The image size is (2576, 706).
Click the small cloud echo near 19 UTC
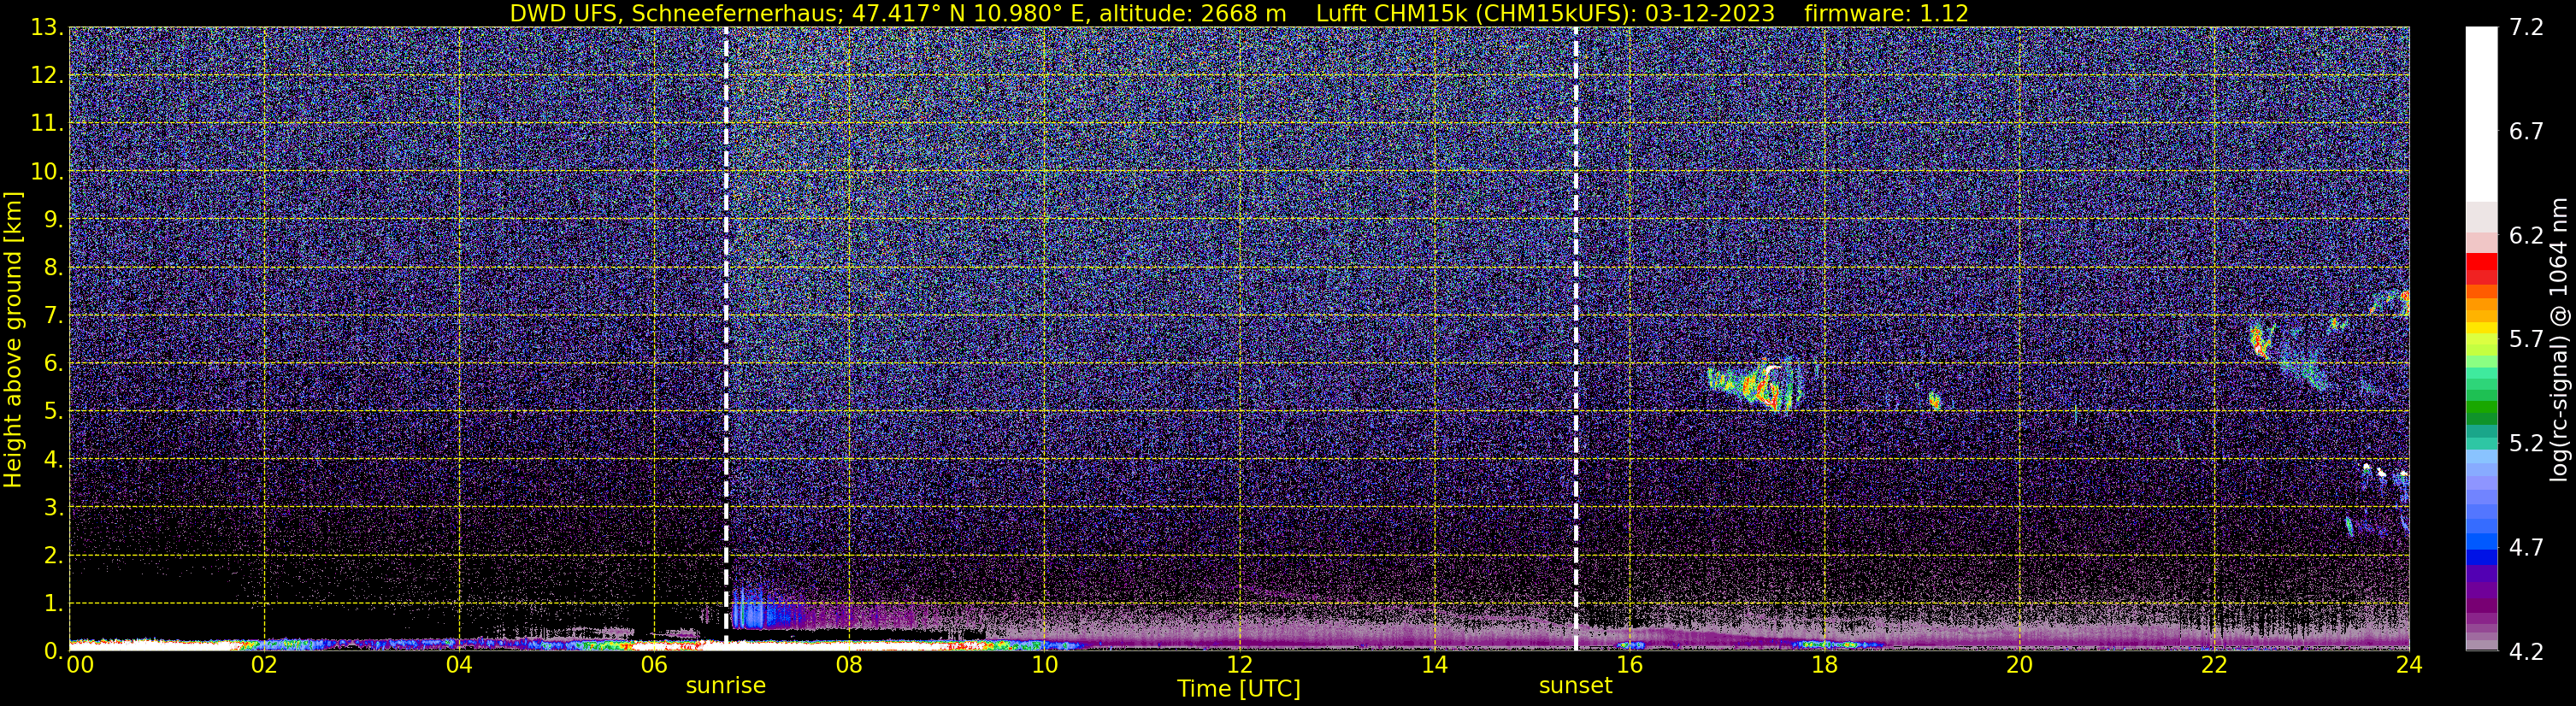pos(1934,401)
